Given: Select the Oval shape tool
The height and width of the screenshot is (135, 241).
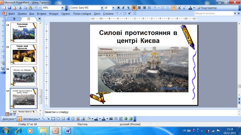Looking at the screenshot, I should point(58,119).
